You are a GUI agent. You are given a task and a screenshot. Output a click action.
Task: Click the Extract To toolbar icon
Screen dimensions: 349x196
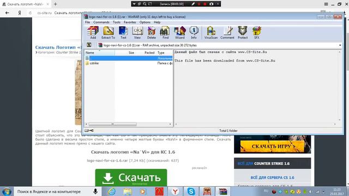[x=108, y=33]
